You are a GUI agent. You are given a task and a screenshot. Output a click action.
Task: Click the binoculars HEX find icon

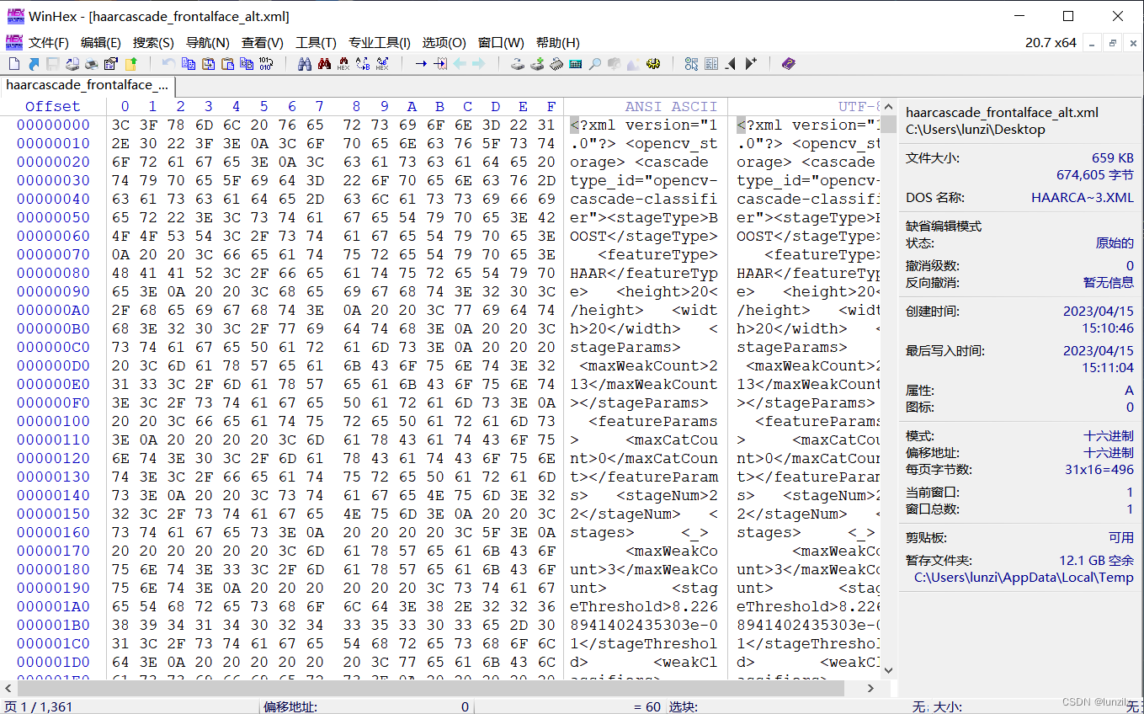click(343, 64)
